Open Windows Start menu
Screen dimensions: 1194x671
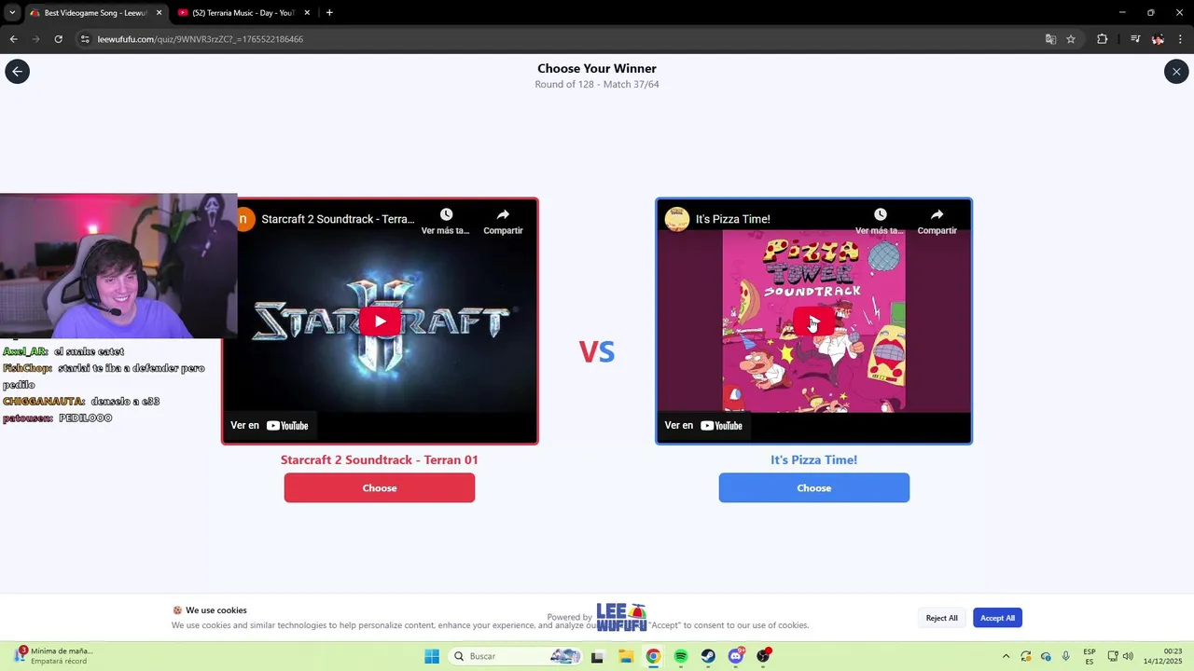tap(431, 656)
